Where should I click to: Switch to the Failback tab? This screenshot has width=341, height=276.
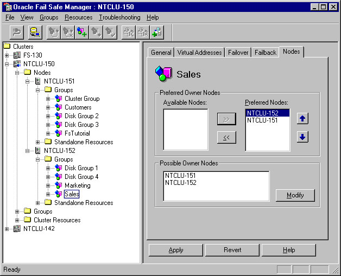tap(266, 53)
